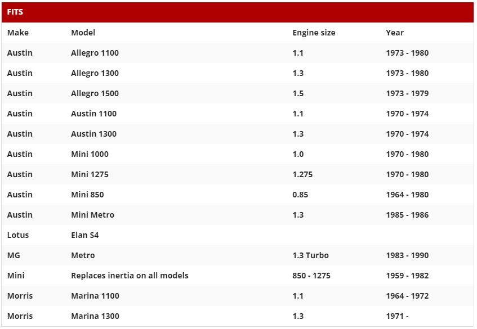Image resolution: width=477 pixels, height=329 pixels.
Task: Click the 1.3 Turbo engine size
Action: [x=310, y=255]
